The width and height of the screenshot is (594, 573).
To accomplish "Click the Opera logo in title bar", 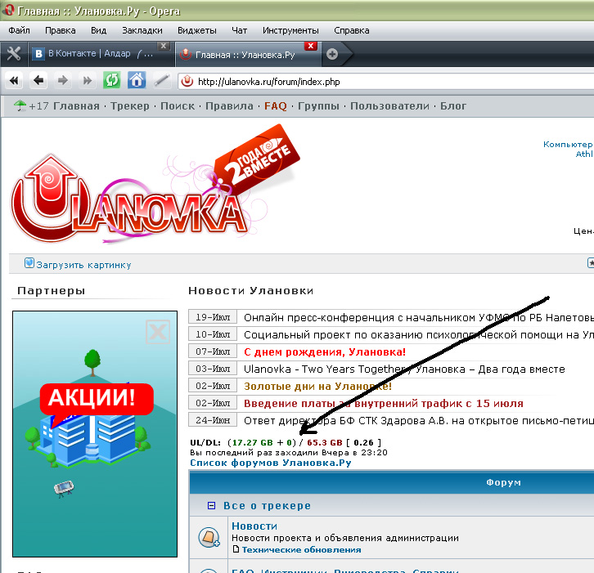I will 9,11.
